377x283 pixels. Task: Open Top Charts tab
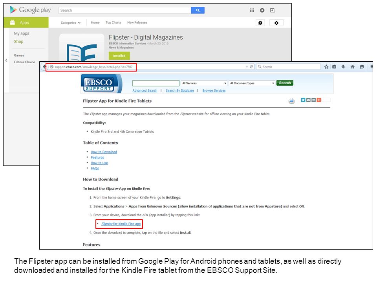click(113, 22)
